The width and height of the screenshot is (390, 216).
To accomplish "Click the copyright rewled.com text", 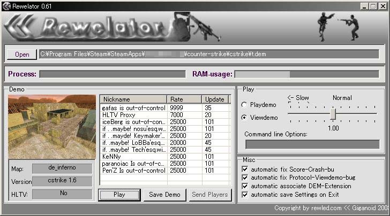I will 332,208.
